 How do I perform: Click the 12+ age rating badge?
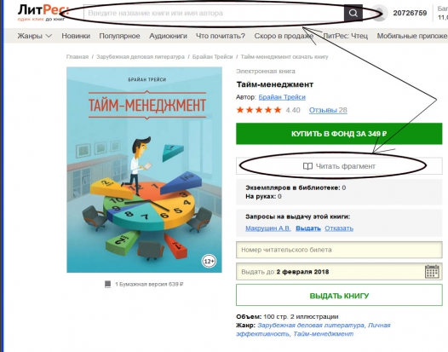tap(209, 261)
